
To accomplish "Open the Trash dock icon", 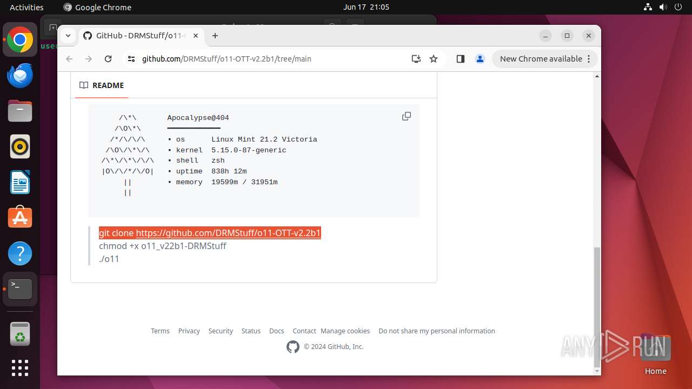I will [20, 334].
